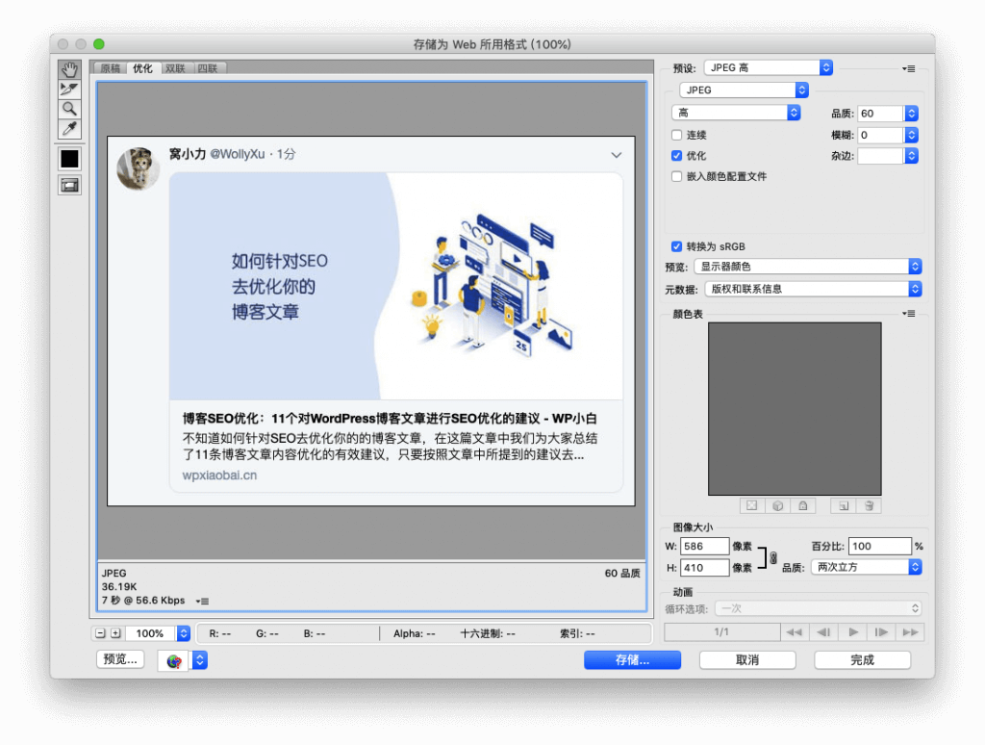
Task: Click the 百分比 percent input field
Action: point(879,546)
